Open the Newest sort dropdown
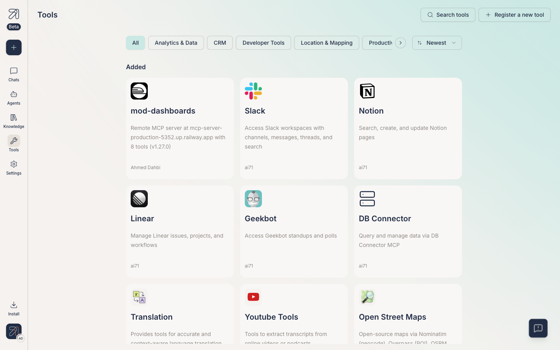Screen dimensions: 560x350 tap(437, 43)
